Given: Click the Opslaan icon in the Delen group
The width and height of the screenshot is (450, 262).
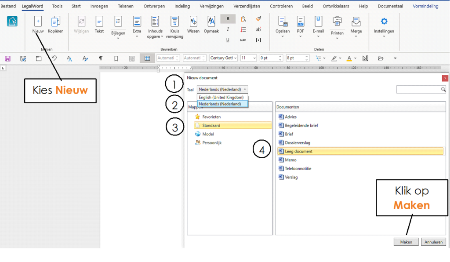Looking at the screenshot, I should point(283,22).
